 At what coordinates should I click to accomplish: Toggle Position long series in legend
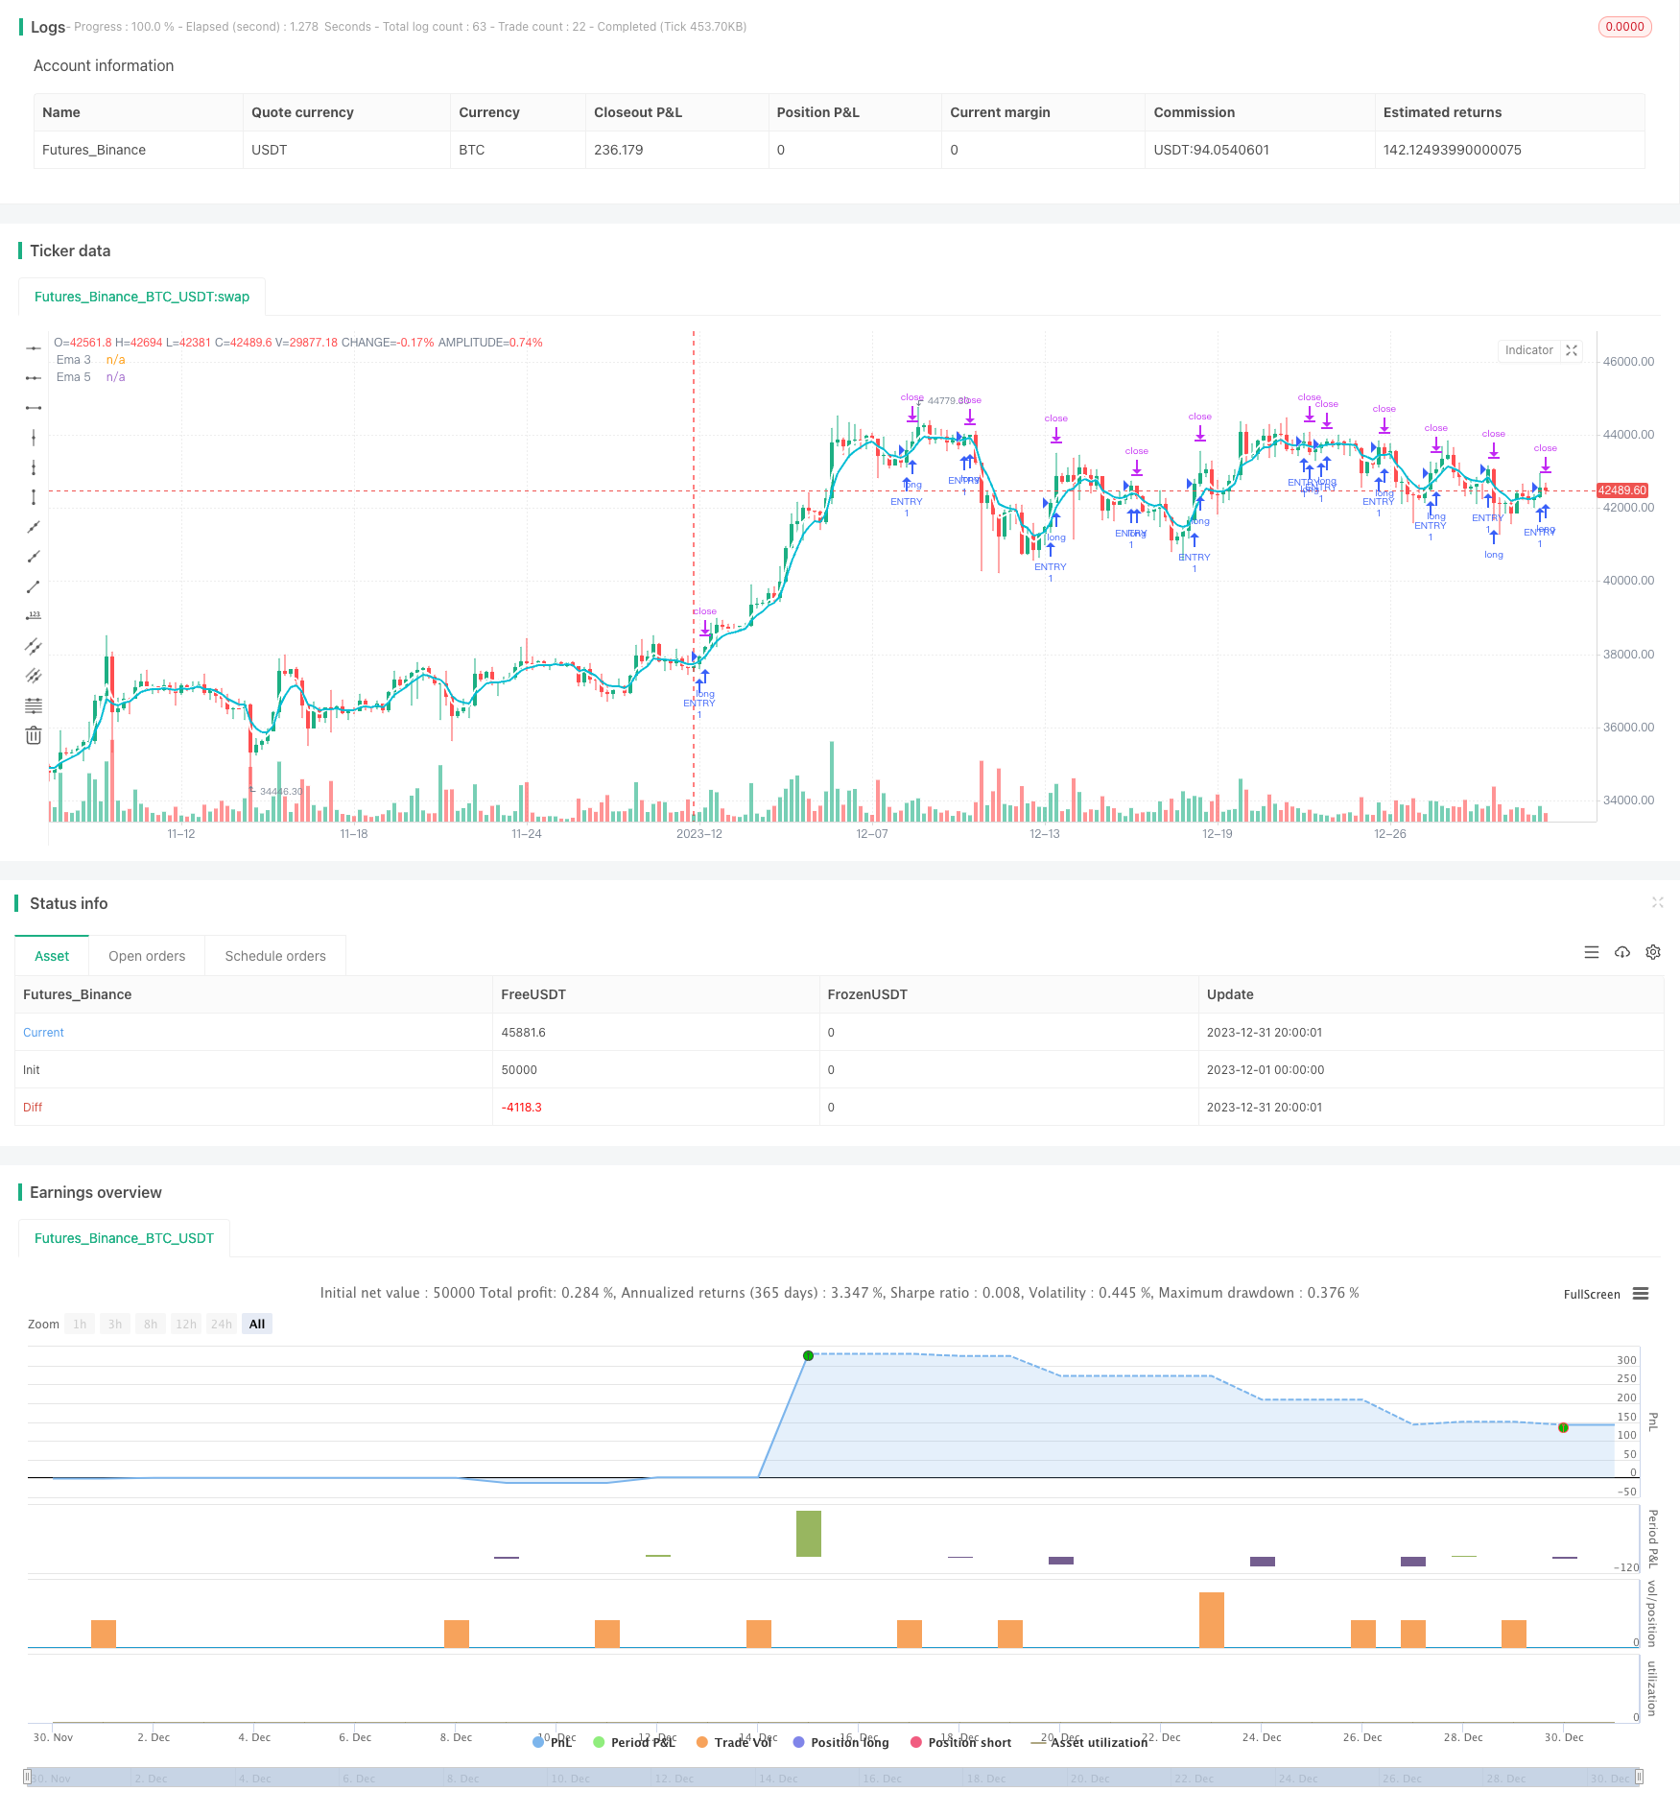pos(840,1742)
